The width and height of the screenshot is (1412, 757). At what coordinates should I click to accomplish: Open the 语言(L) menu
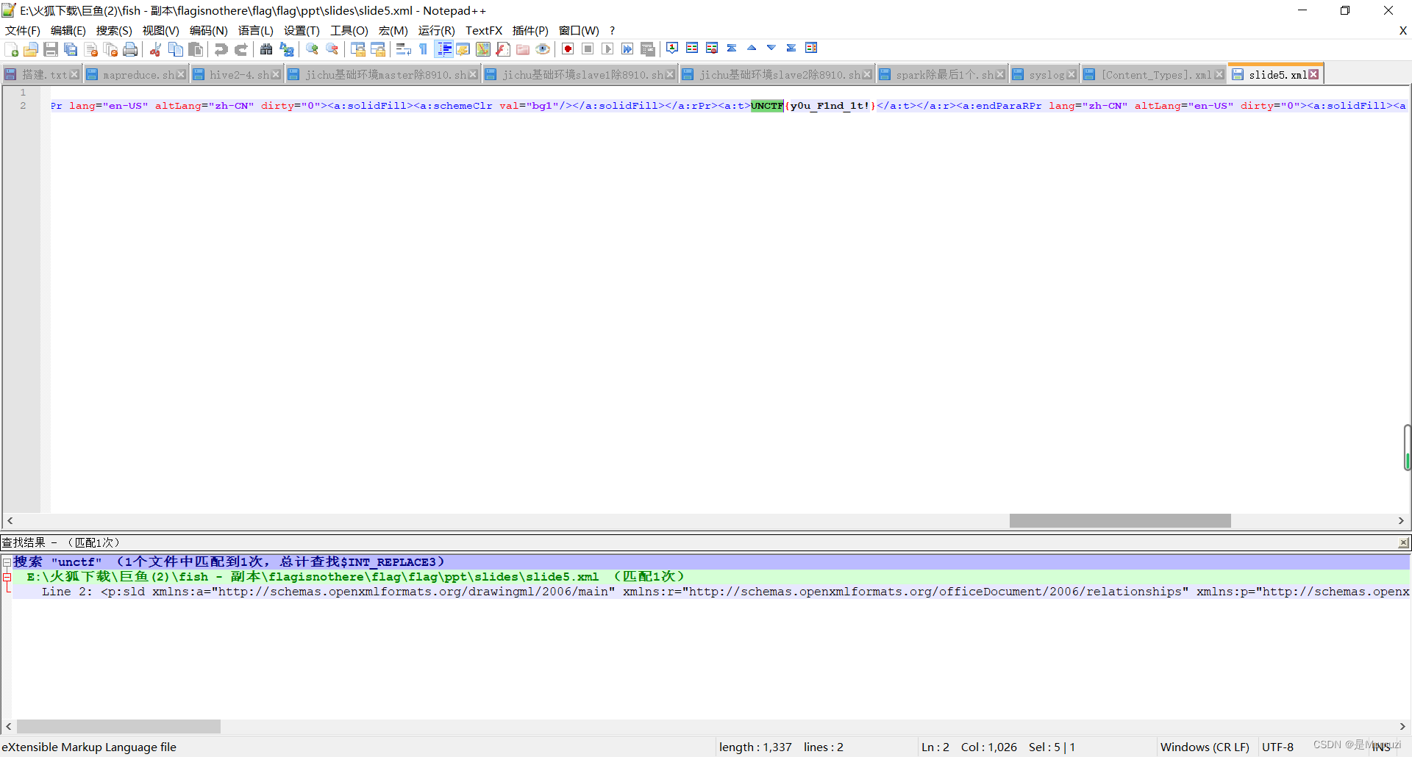click(256, 30)
